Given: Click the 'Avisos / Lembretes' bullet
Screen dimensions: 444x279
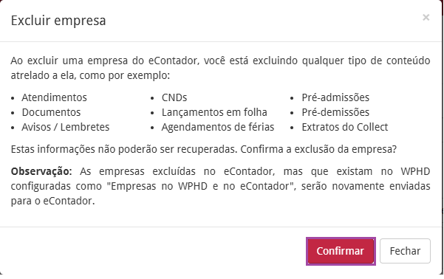Looking at the screenshot, I should tap(66, 127).
